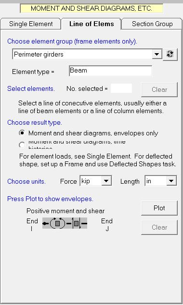Click the positive shear sign-convention icon
Viewport: 183px width, 305px height.
click(x=77, y=223)
